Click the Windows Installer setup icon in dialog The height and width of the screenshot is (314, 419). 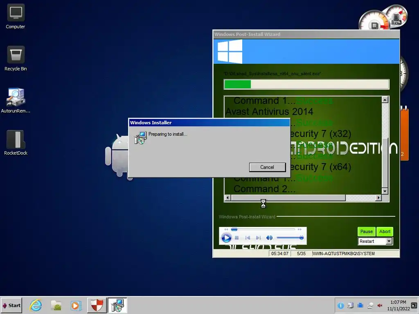(141, 137)
